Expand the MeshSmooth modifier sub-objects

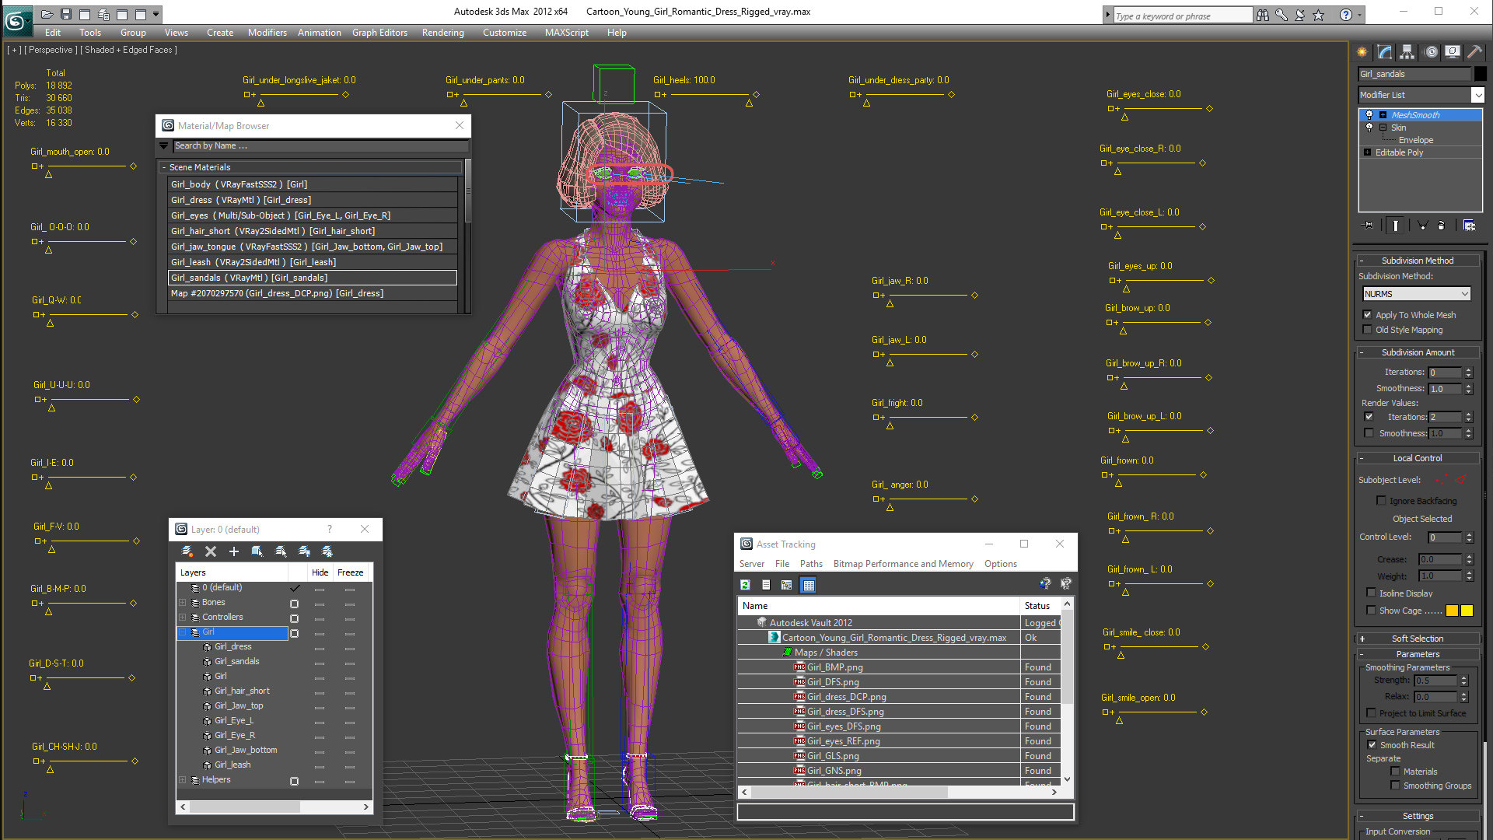1383,115
